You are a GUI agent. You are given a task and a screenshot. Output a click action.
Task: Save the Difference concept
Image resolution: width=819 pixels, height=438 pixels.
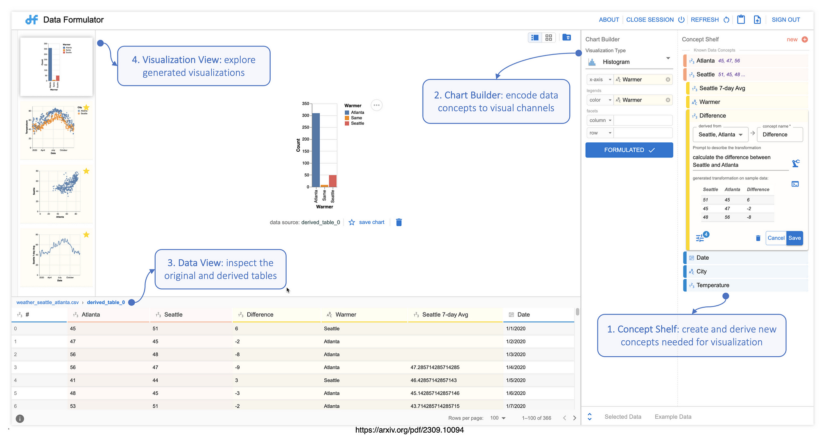794,238
